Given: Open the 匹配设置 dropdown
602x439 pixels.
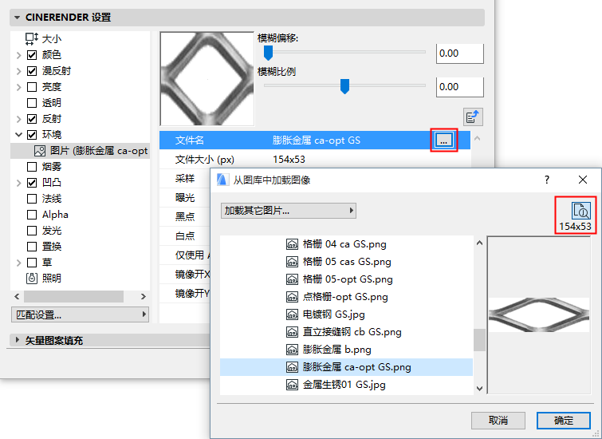Looking at the screenshot, I should point(81,314).
